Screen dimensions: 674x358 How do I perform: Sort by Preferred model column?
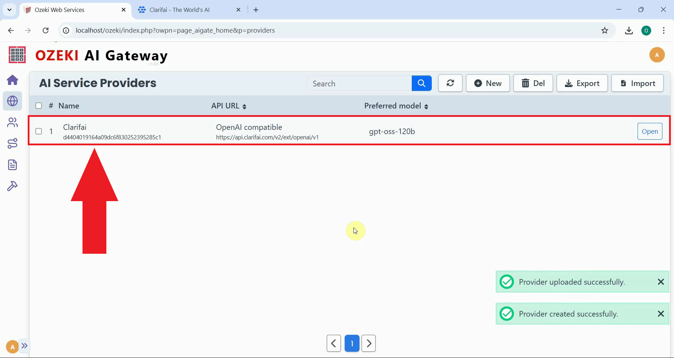coord(396,106)
